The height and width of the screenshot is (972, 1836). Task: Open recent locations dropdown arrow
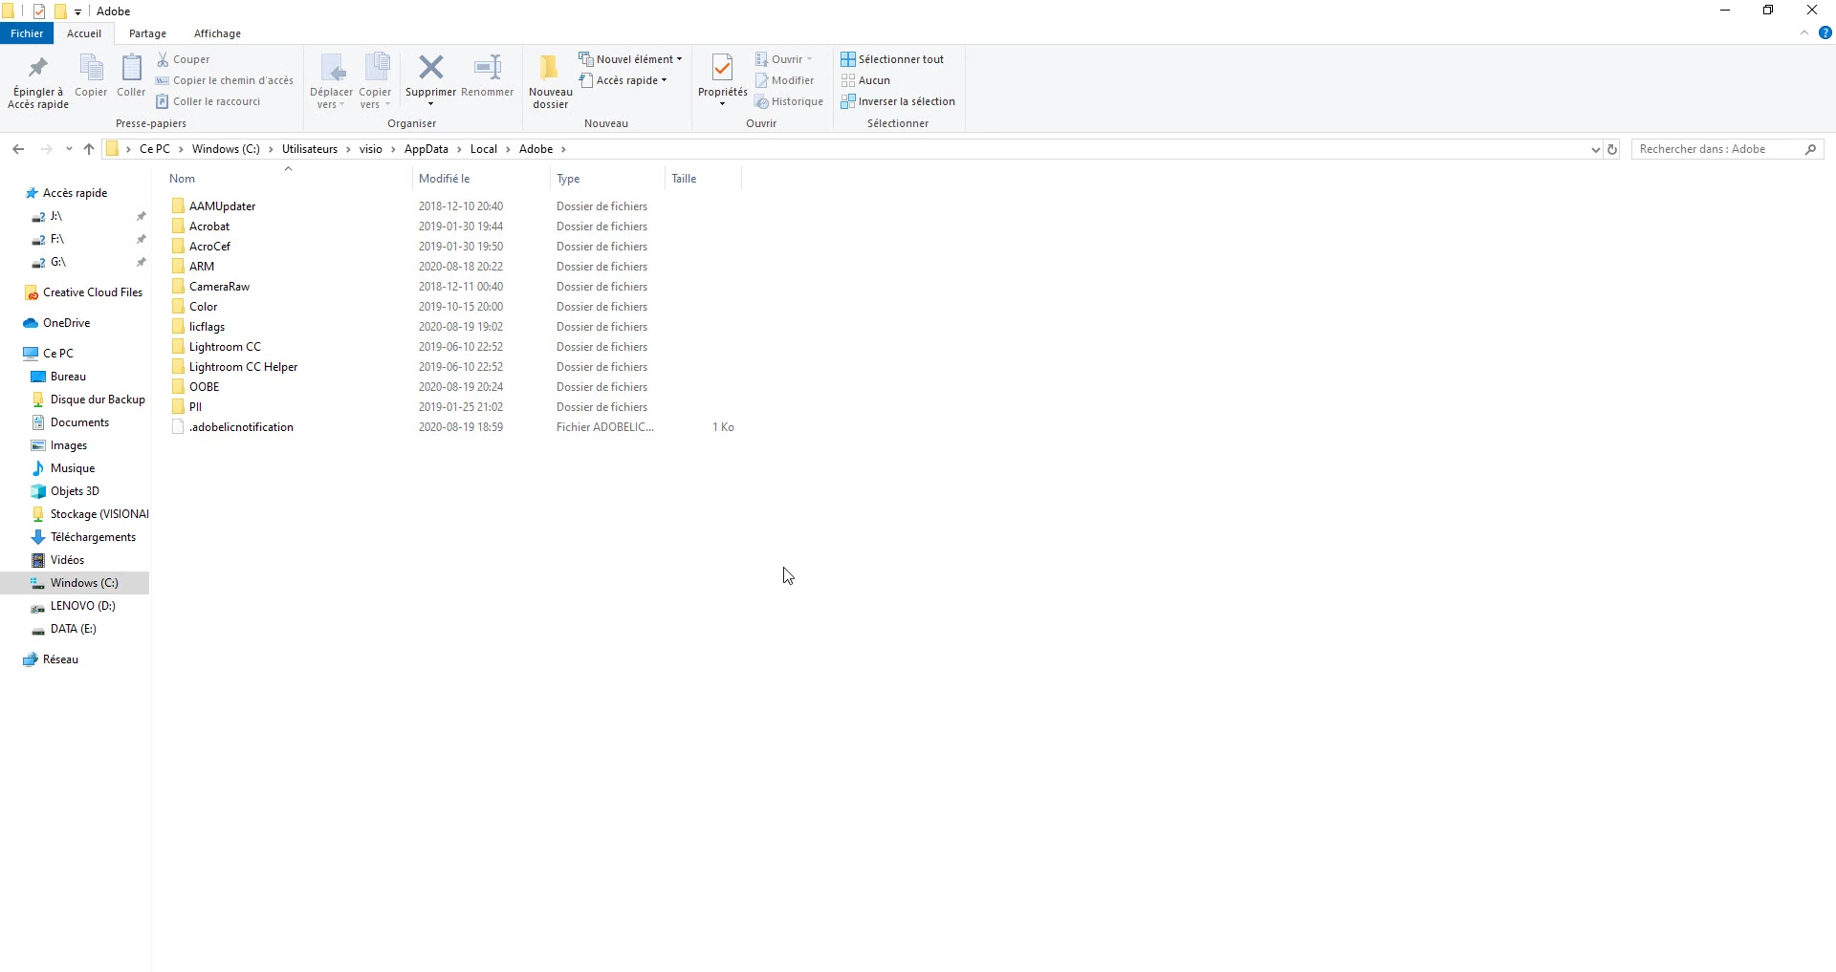click(x=69, y=149)
